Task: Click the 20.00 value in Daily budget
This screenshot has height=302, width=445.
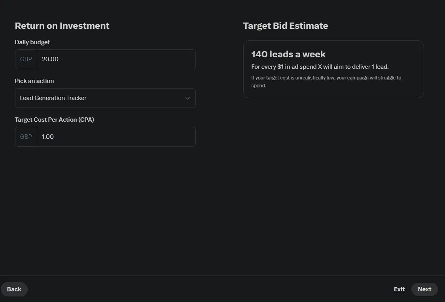Action: 50,59
